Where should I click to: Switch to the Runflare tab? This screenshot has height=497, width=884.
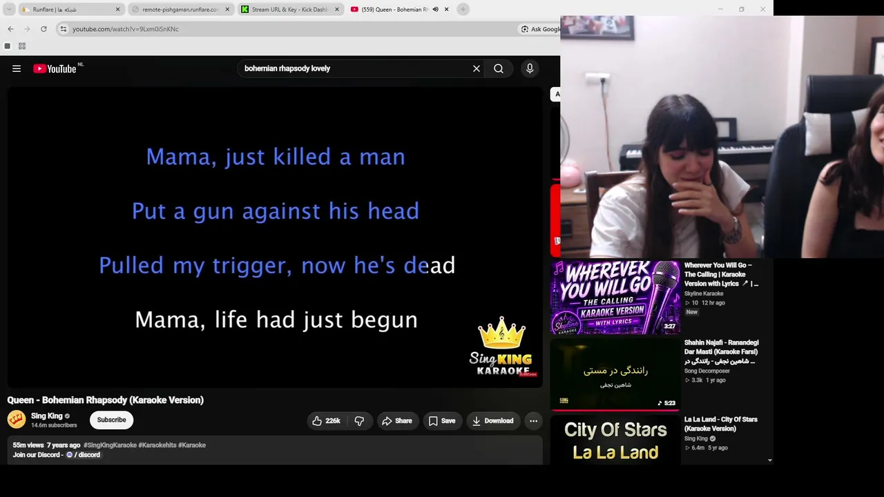70,10
